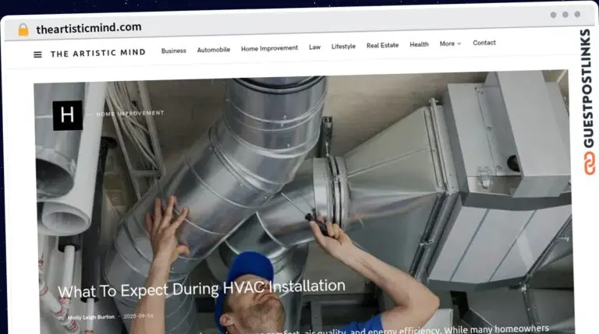Go to Home Improvement in the top navigation
599x334 pixels.
coord(269,48)
